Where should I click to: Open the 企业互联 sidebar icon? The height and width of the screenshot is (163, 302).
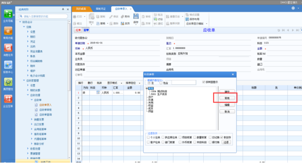pos(8,99)
